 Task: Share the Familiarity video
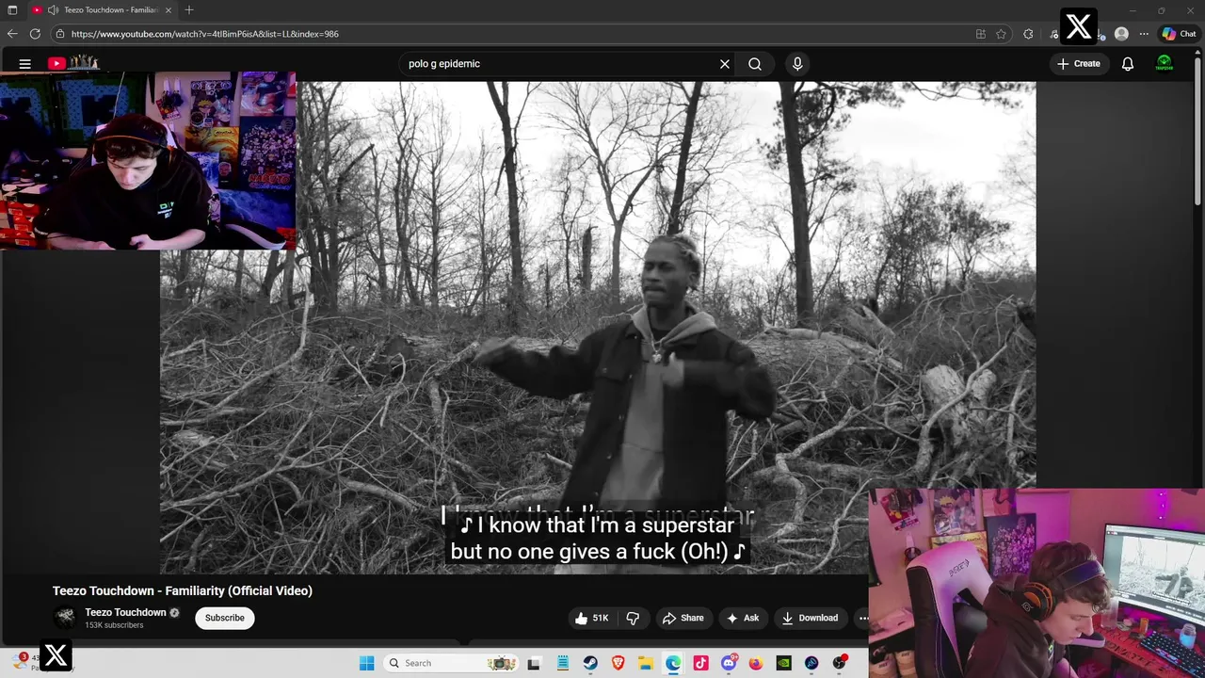tap(683, 618)
